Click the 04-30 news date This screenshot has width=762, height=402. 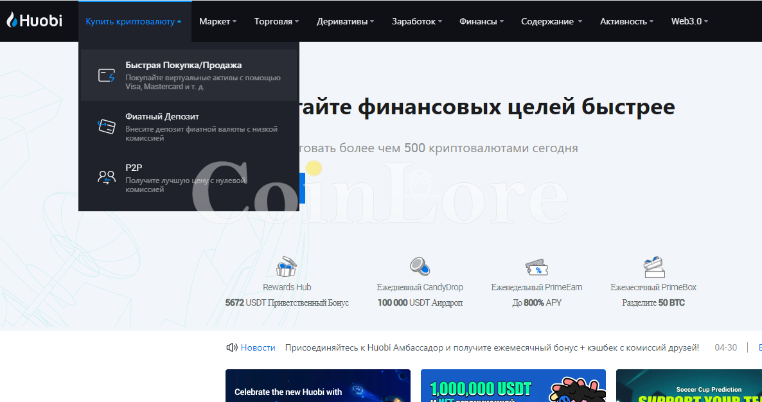725,347
